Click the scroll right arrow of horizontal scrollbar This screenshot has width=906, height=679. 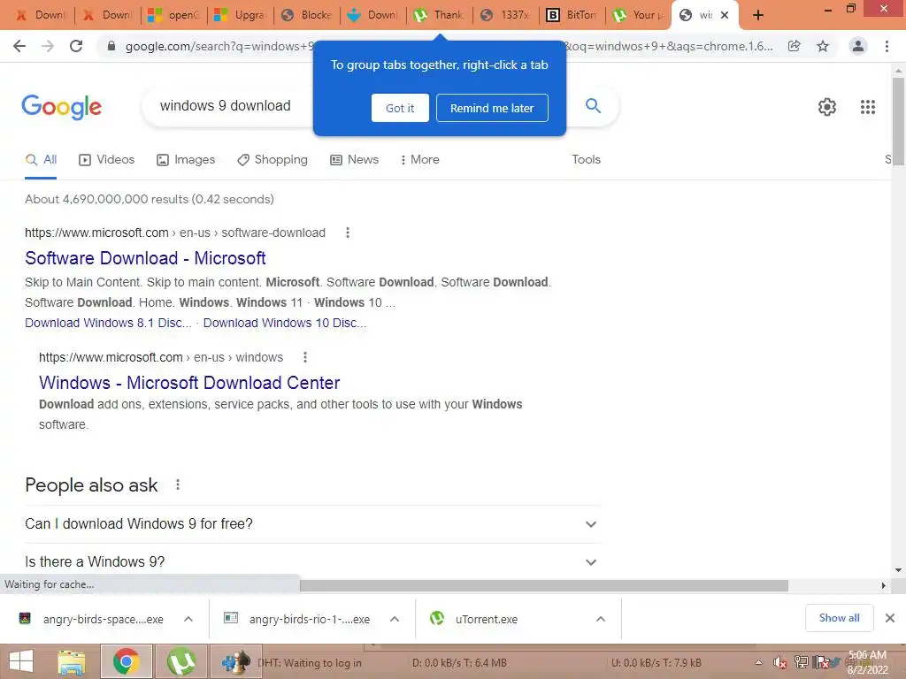point(883,585)
